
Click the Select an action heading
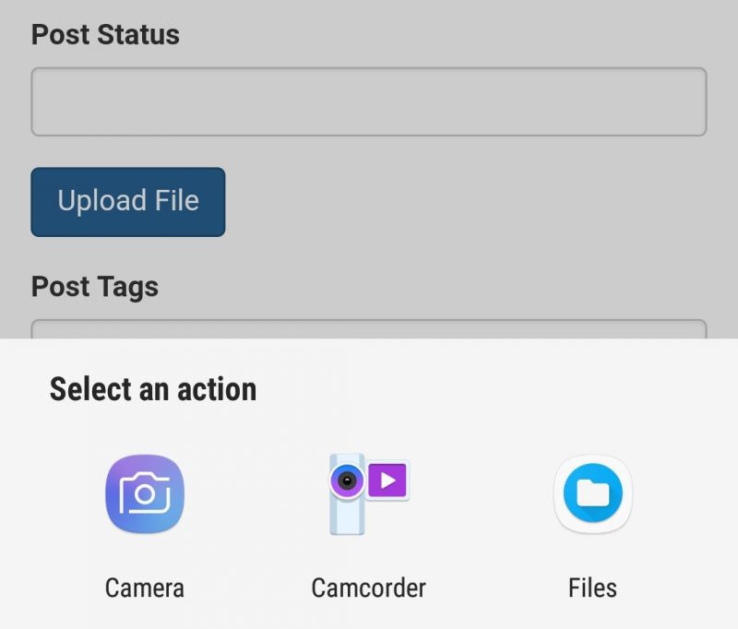[x=153, y=389]
